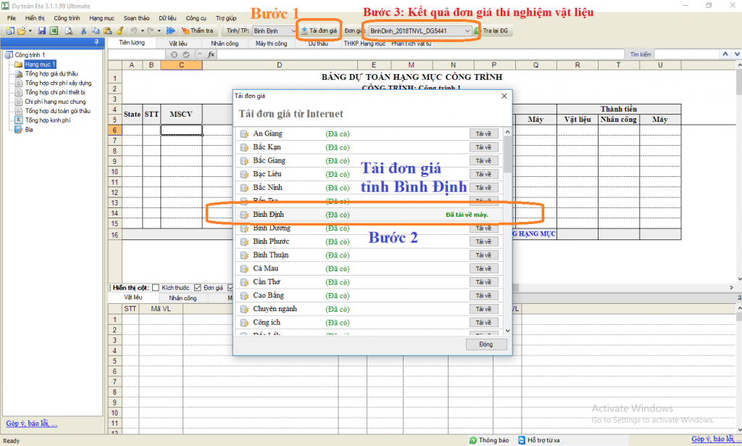Open print preview from toolbar

click(x=69, y=30)
